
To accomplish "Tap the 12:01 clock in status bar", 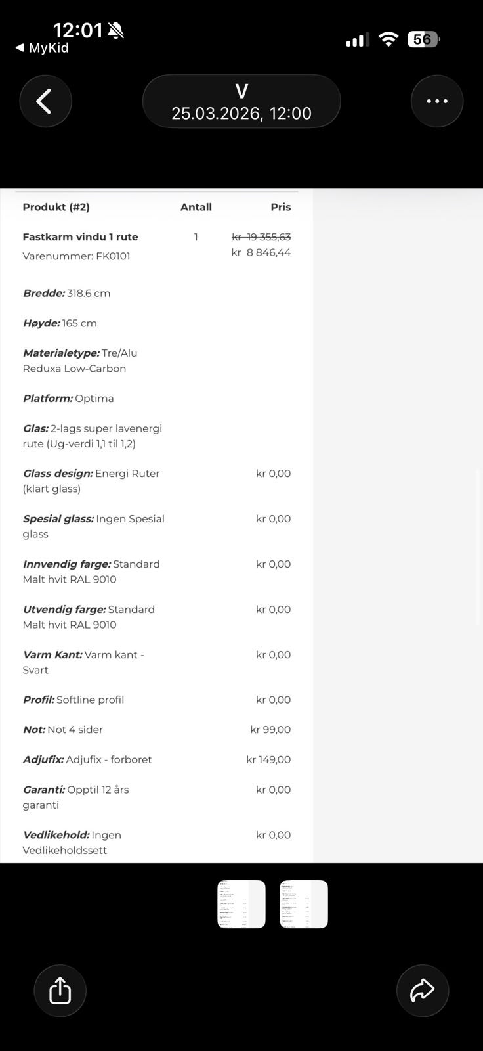I will (x=77, y=30).
